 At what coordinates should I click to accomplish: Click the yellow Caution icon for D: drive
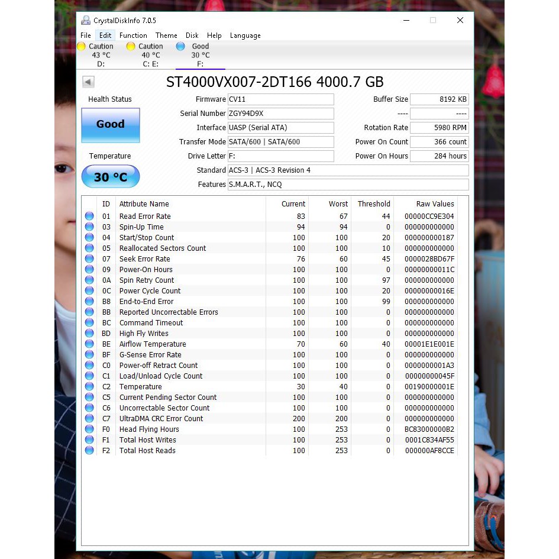click(82, 46)
